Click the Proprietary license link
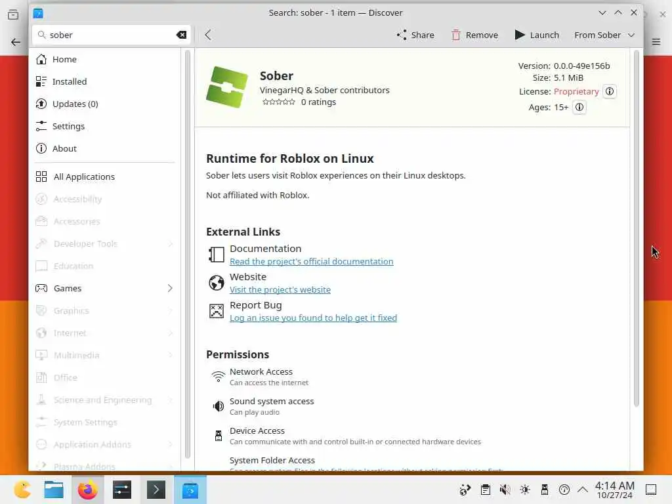The height and width of the screenshot is (504, 672). pyautogui.click(x=576, y=91)
